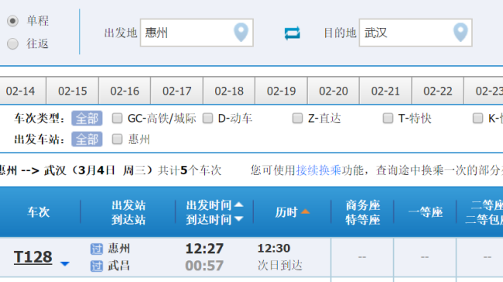
Task: Enable the T-特快 checkbox
Action: (388, 119)
